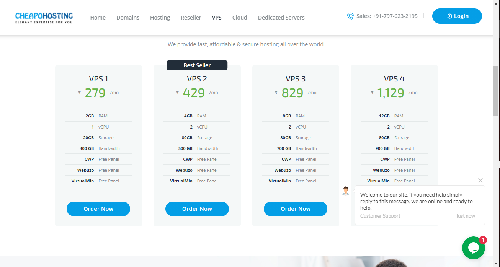Click the 20GB Storage row in VPS 1

[98, 138]
